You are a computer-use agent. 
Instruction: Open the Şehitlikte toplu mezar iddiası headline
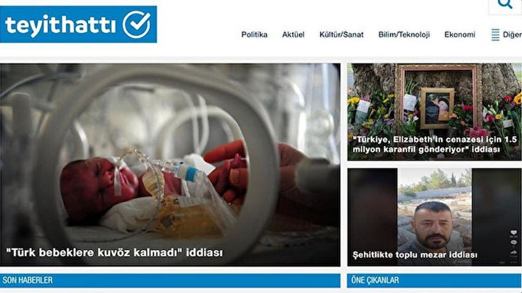point(414,255)
